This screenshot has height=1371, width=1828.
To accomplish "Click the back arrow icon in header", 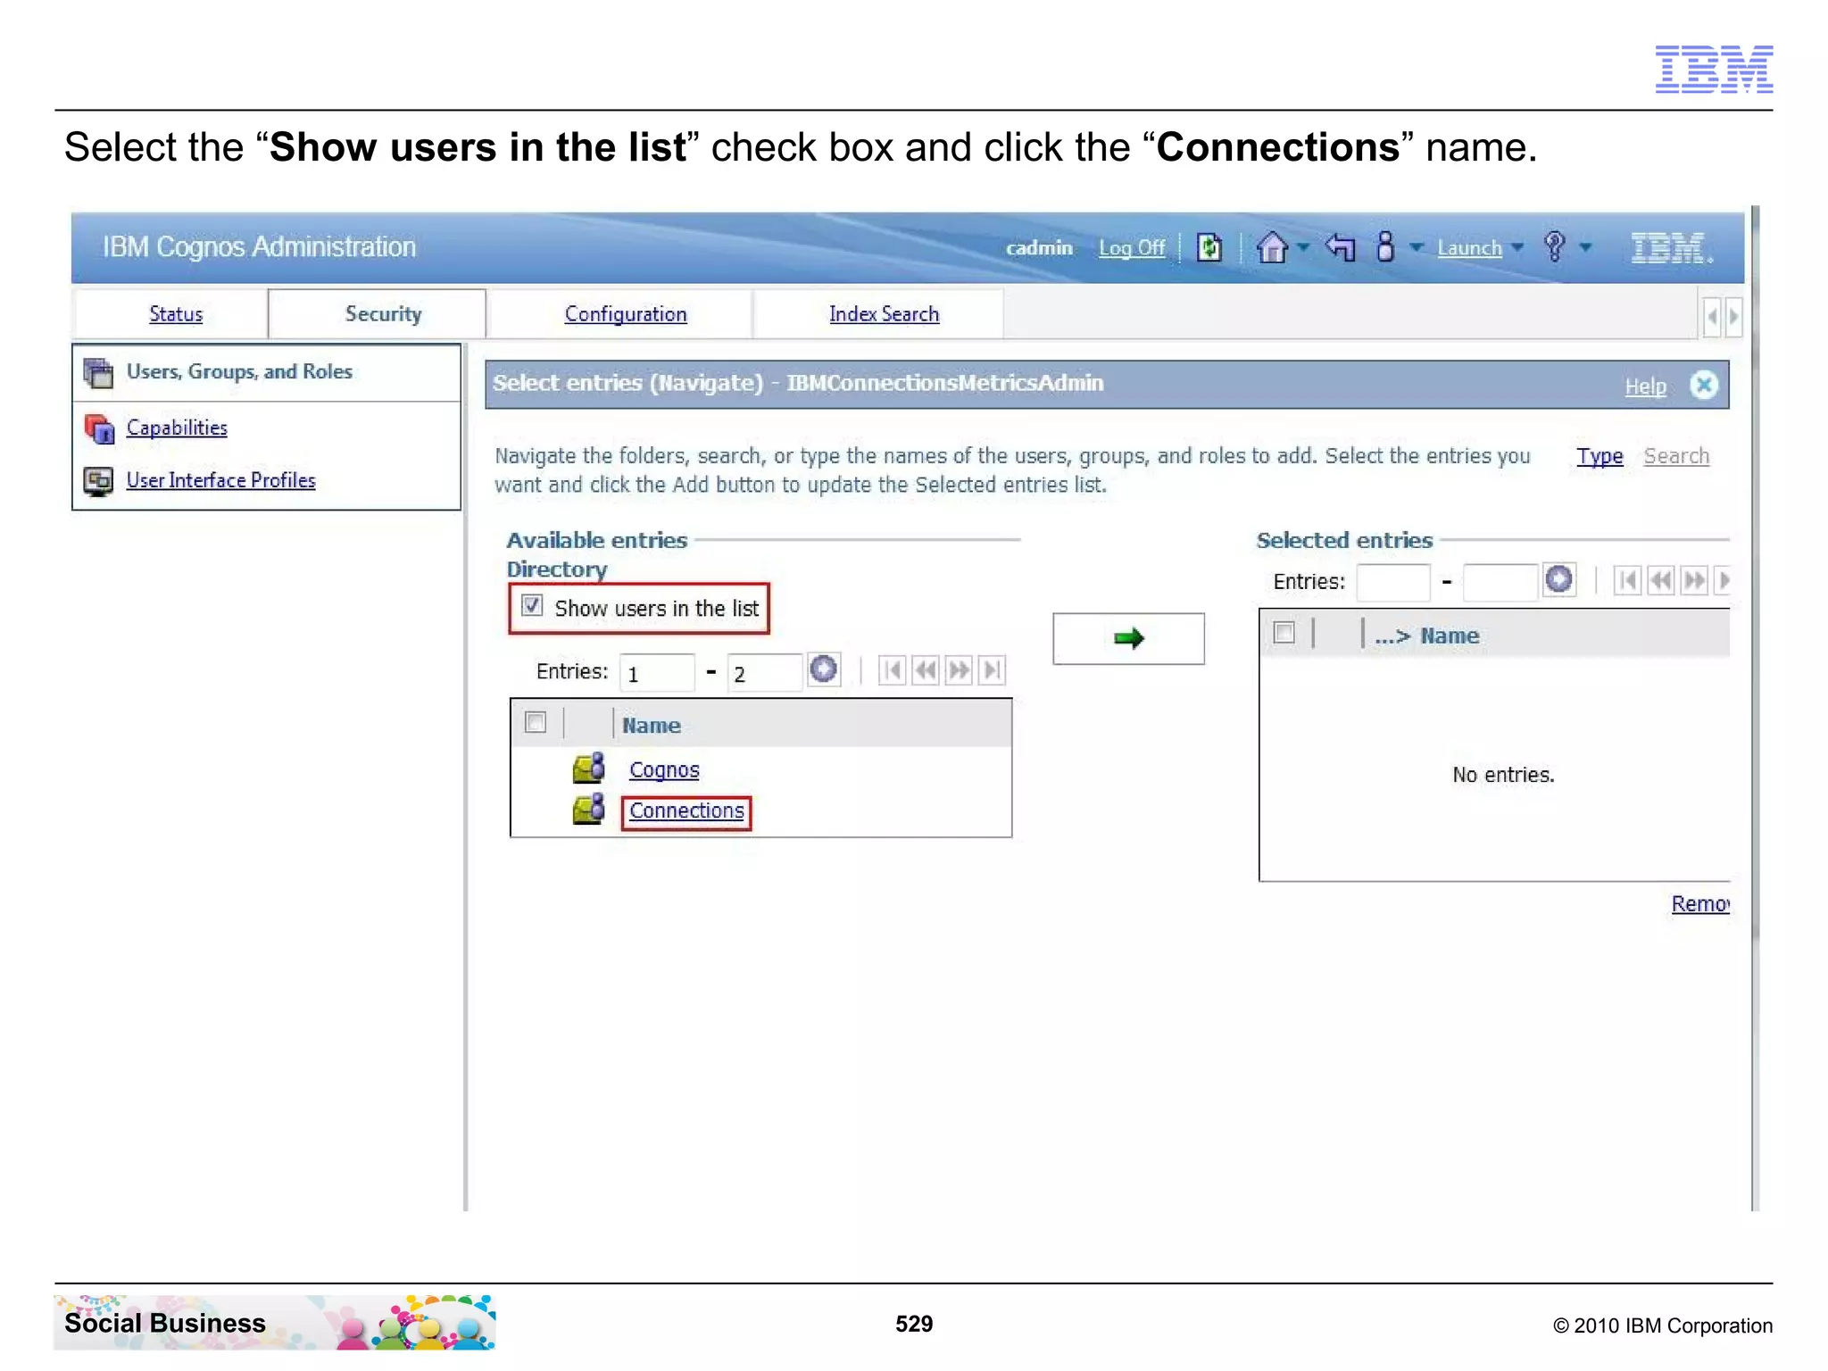I will pos(1340,246).
